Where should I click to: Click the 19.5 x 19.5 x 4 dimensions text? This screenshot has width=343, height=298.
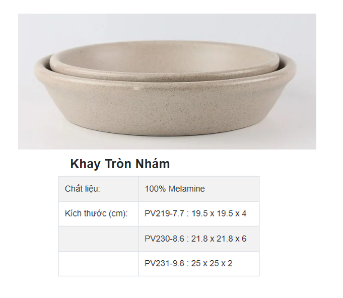click(219, 213)
